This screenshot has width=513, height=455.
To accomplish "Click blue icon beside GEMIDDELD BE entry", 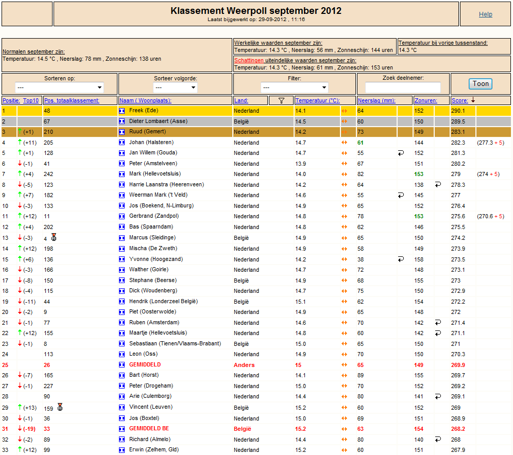I will [122, 429].
